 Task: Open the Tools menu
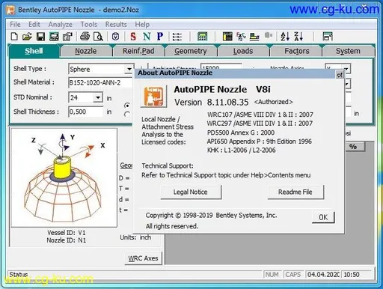(x=89, y=25)
